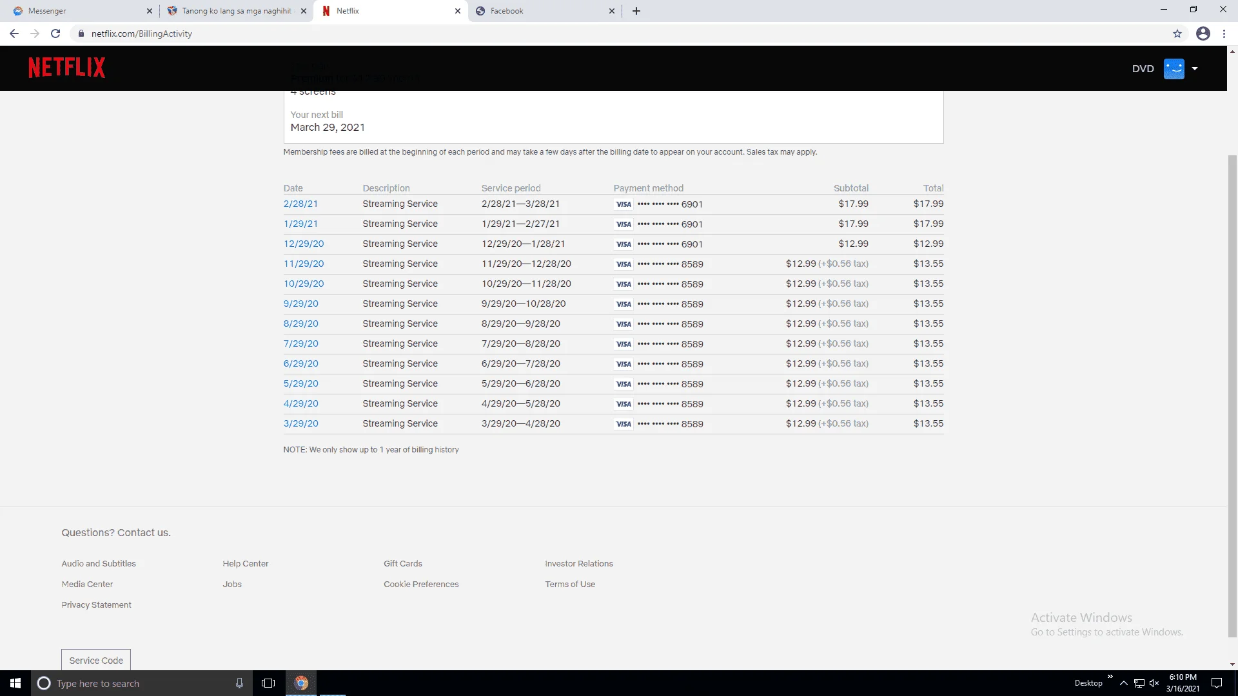Open Windows Task View
The image size is (1238, 696).
268,683
